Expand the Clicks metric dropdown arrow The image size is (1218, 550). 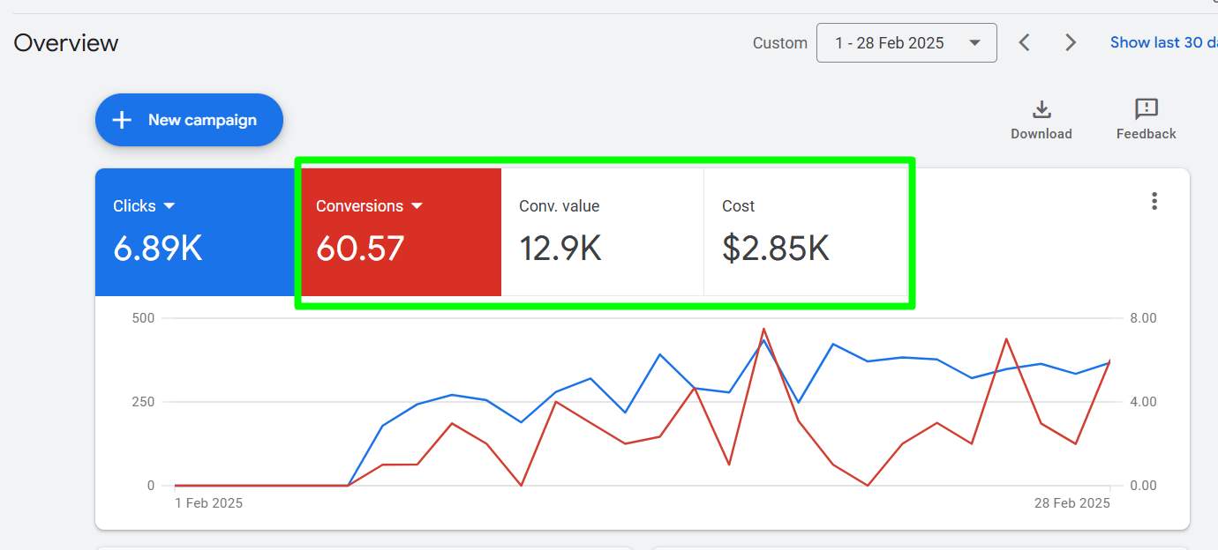[169, 206]
